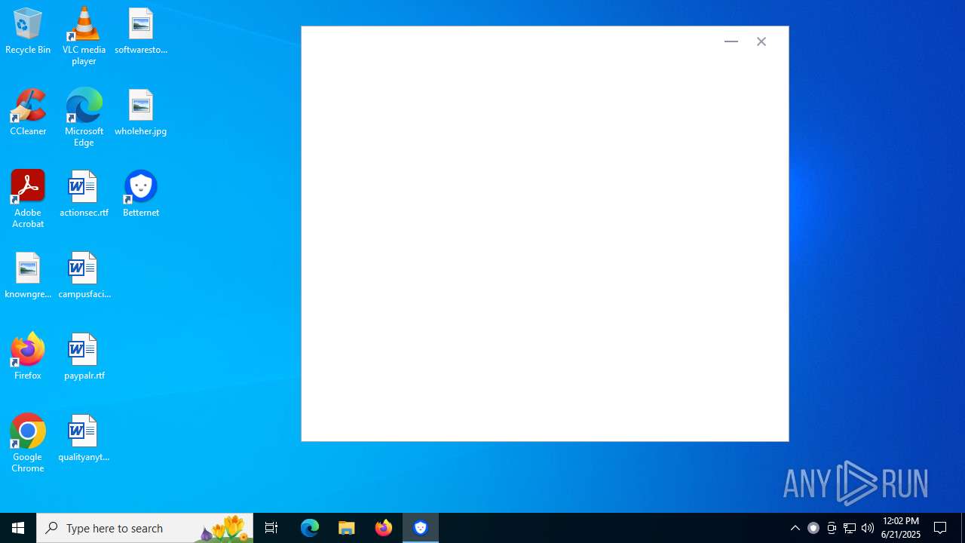Viewport: 965px width, 543px height.
Task: Click the round tray icon beside the chevron
Action: (x=813, y=528)
